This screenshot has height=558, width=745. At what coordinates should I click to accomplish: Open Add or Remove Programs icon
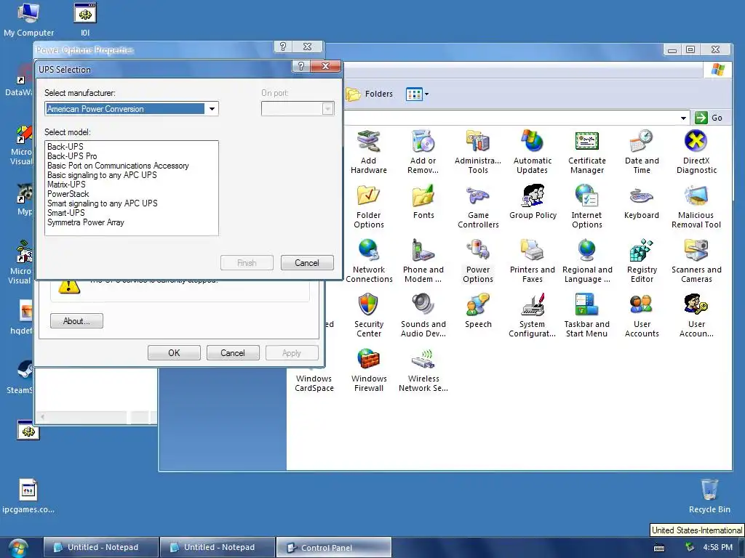[x=423, y=152]
